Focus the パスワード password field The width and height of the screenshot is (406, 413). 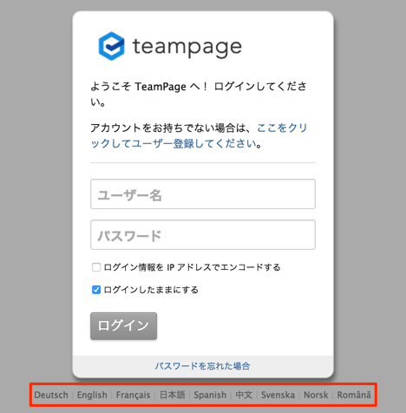coord(203,234)
